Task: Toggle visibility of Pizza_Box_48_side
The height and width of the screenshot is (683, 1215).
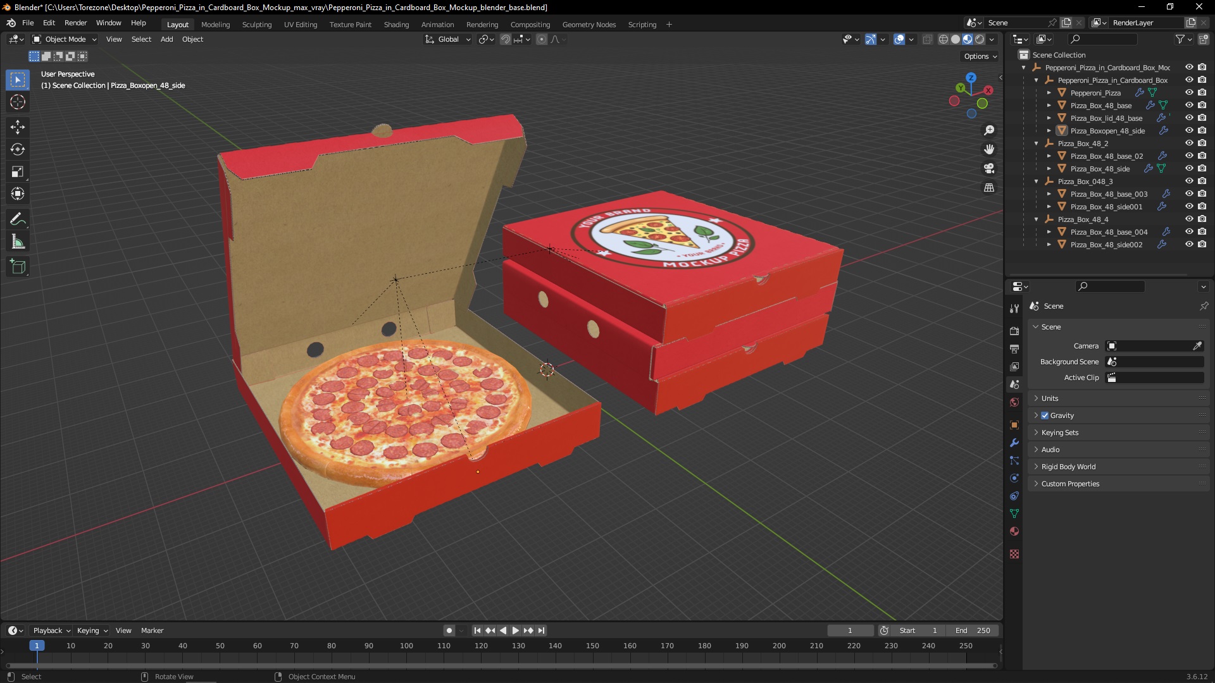Action: pyautogui.click(x=1189, y=168)
